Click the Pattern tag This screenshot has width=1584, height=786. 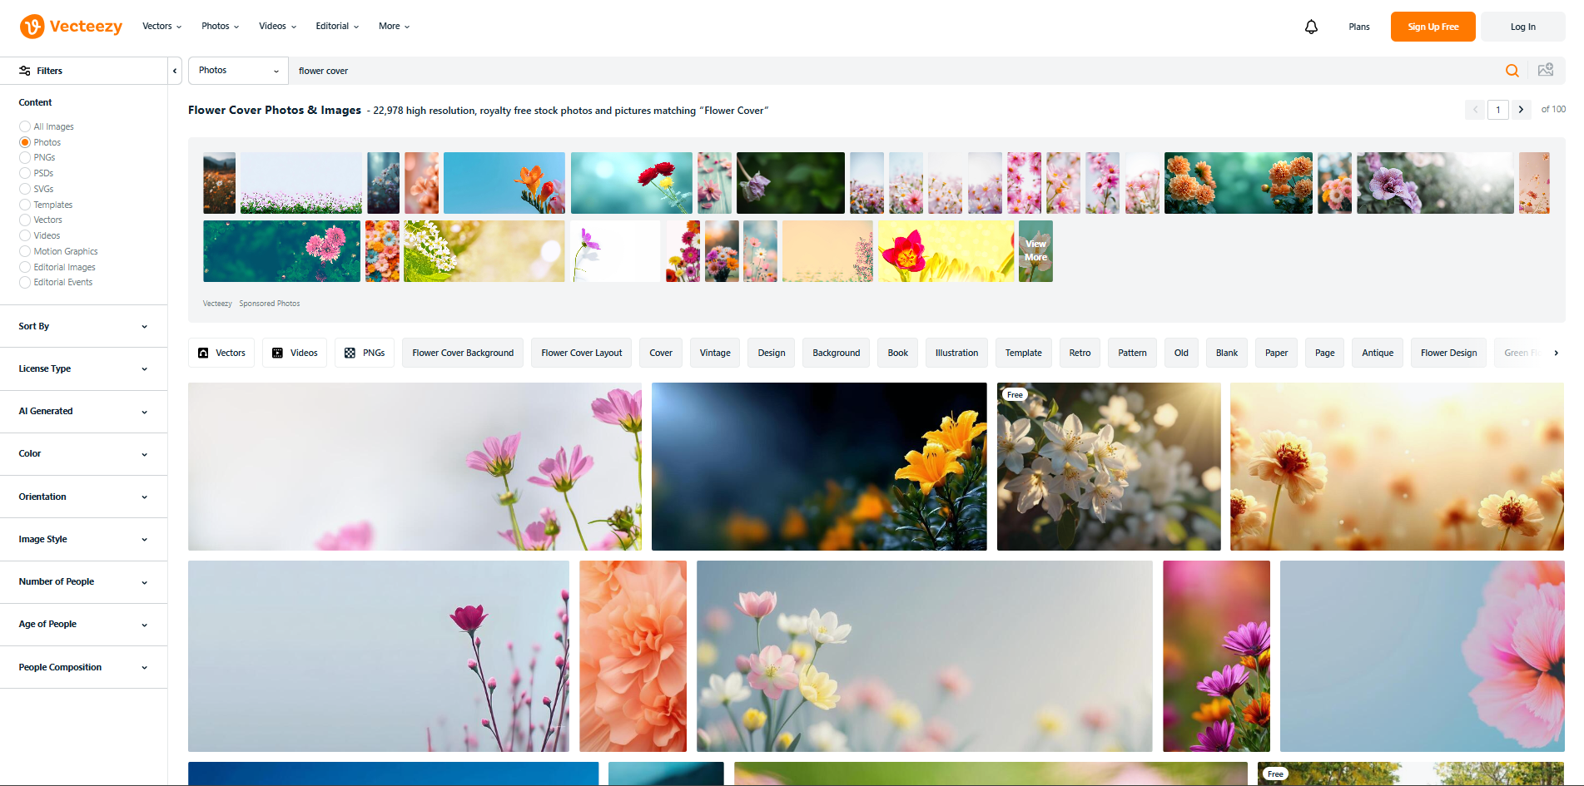[1132, 353]
